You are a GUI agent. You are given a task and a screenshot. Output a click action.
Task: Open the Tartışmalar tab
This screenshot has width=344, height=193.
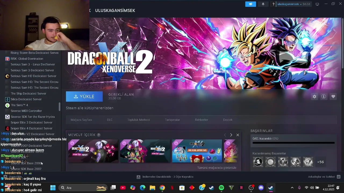[x=172, y=120]
